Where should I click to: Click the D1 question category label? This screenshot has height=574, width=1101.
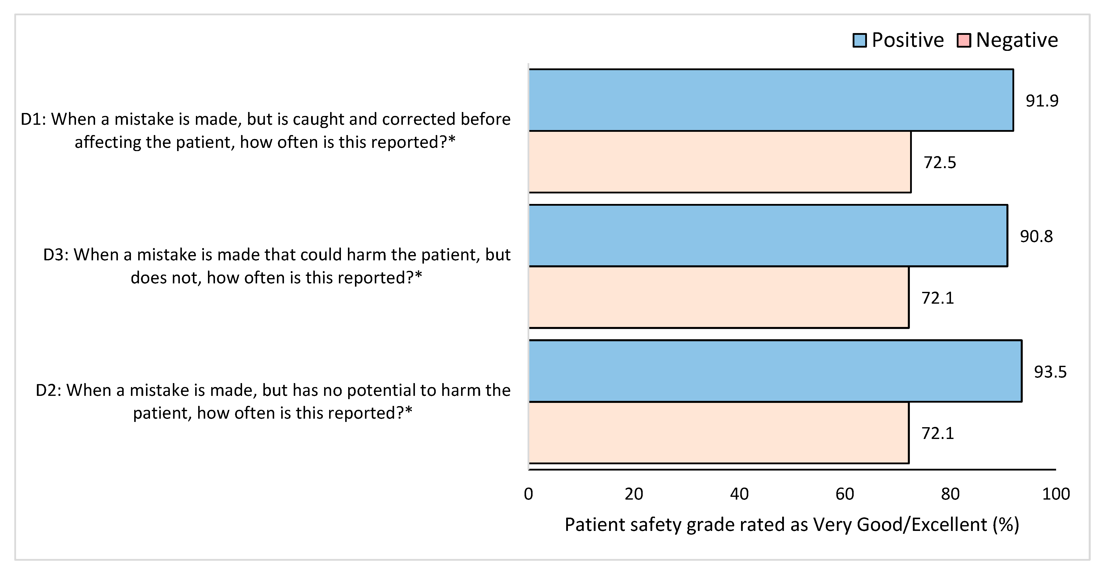click(265, 131)
